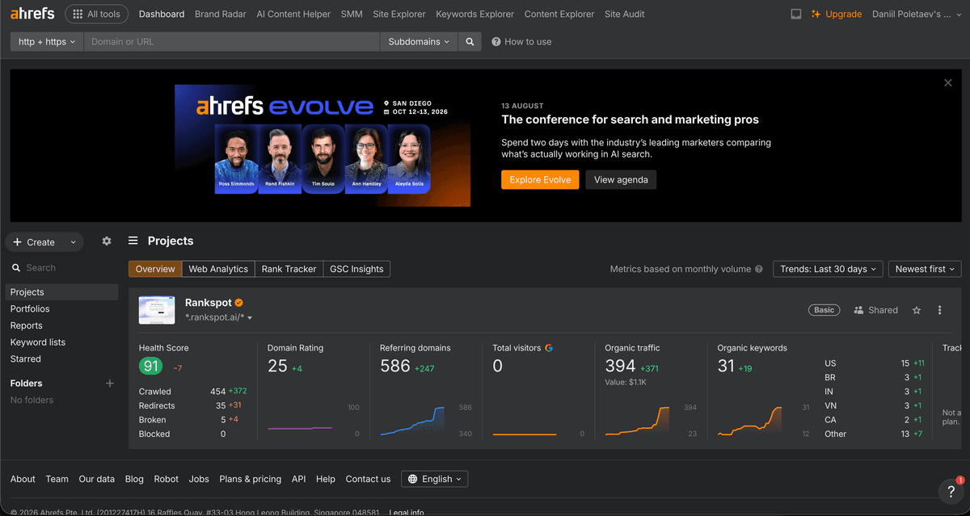Open the Plans & pricing footer link
This screenshot has height=516, width=970.
click(x=251, y=479)
